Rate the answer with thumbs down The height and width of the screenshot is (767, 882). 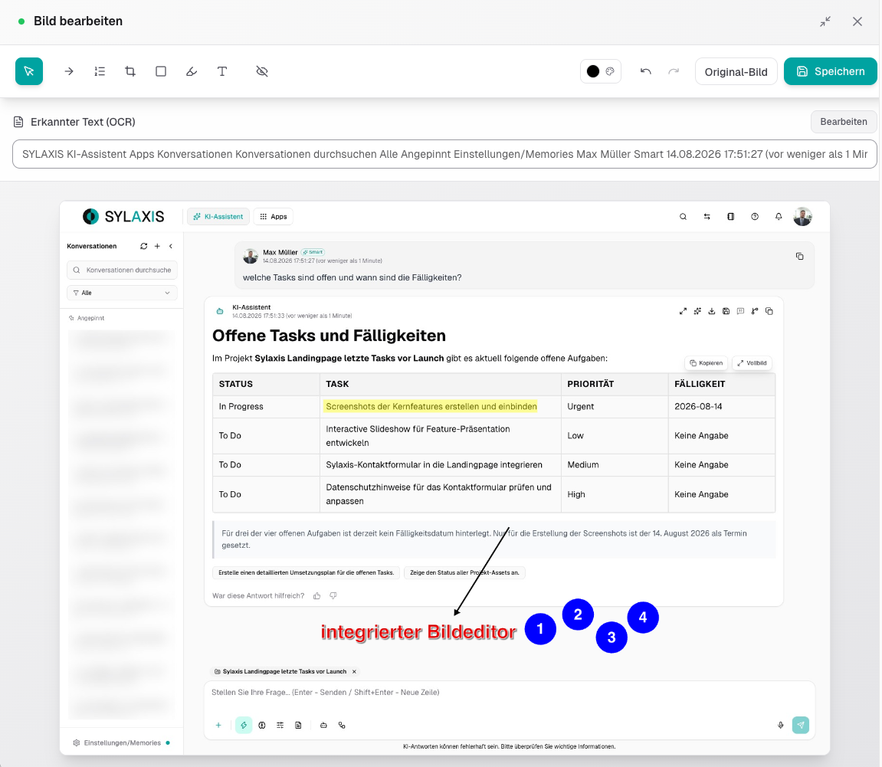click(x=333, y=596)
